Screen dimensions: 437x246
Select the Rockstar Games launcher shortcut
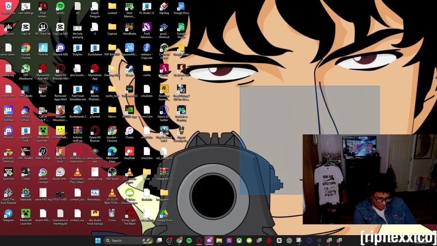(x=164, y=93)
